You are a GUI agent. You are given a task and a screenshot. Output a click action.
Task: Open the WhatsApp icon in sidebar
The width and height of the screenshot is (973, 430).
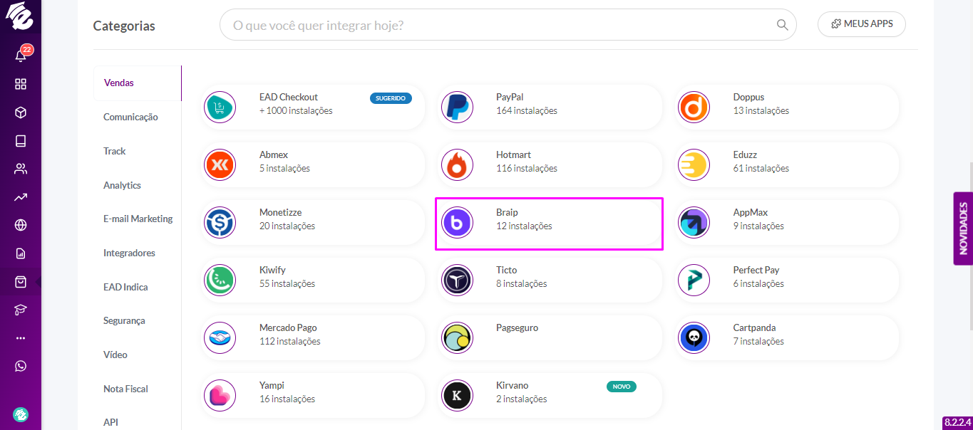(21, 366)
